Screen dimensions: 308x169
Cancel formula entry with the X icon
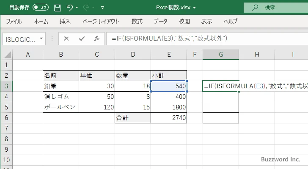(66, 38)
